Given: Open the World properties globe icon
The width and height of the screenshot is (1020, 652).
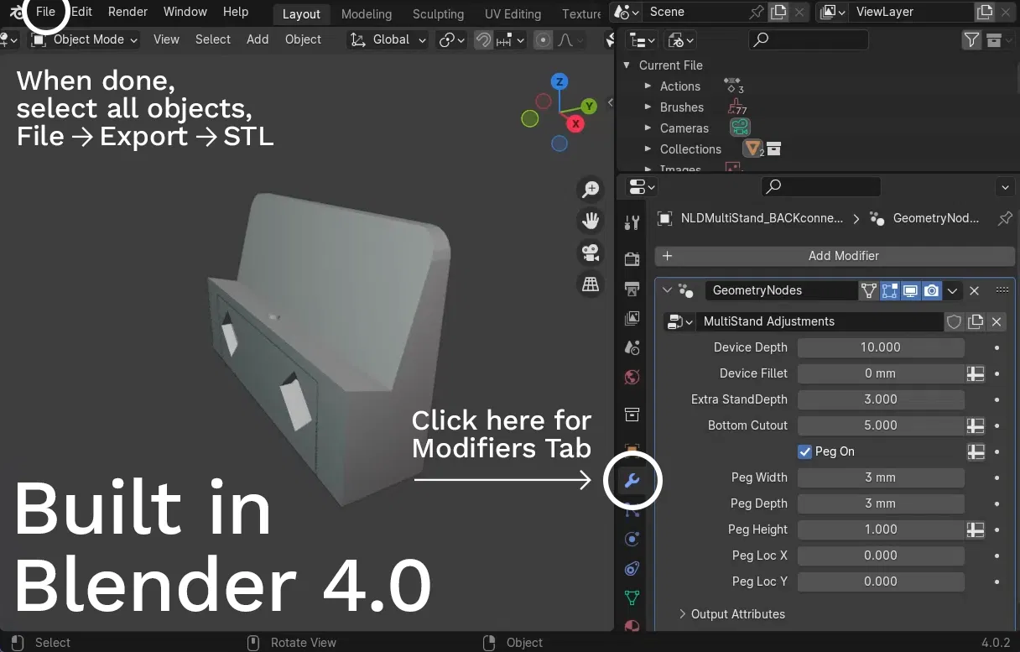Looking at the screenshot, I should coord(632,377).
